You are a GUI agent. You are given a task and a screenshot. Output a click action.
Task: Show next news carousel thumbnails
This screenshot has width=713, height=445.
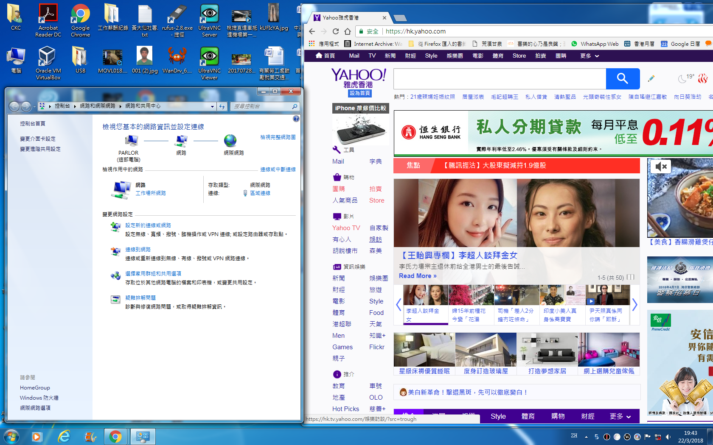(x=634, y=305)
